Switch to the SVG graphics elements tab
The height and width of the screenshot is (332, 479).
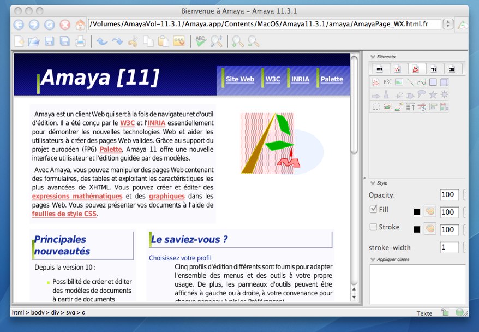tap(416, 69)
